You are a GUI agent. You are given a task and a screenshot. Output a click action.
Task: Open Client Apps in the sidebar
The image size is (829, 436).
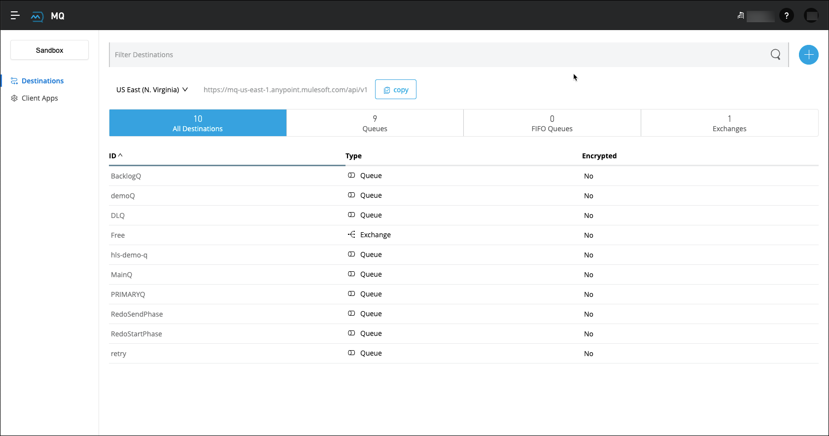39,98
